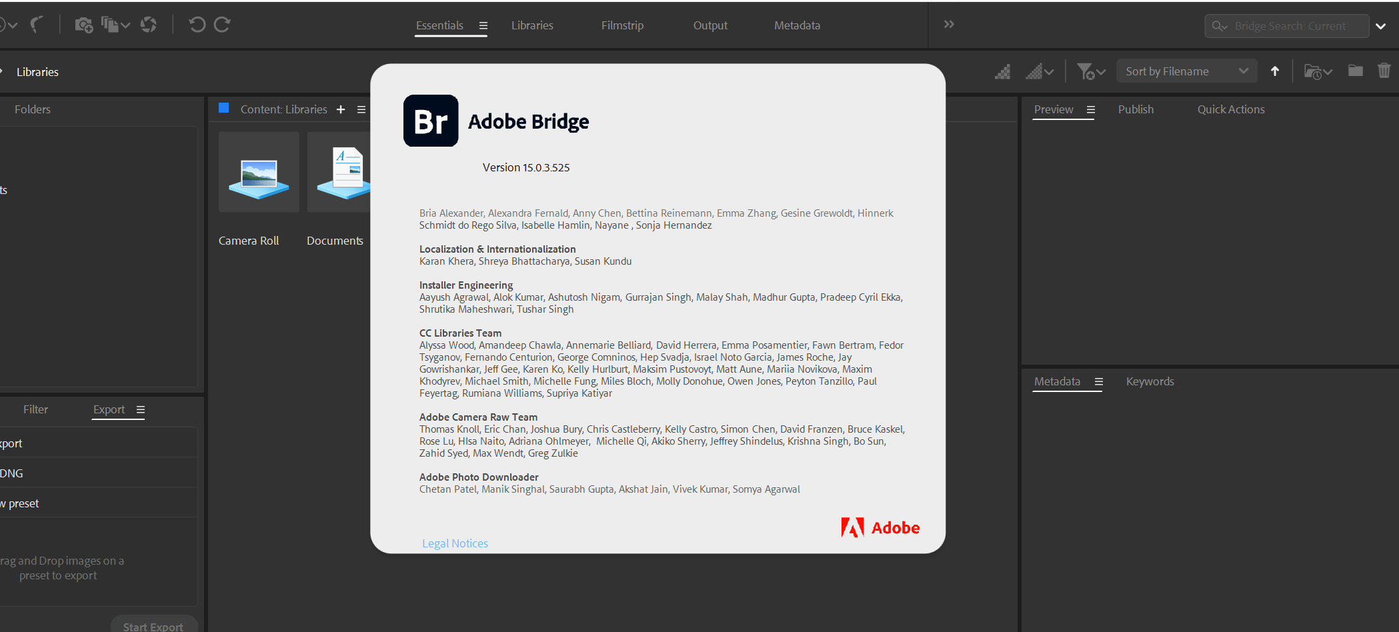Open the Quick Actions tab
The width and height of the screenshot is (1399, 632).
pos(1231,109)
